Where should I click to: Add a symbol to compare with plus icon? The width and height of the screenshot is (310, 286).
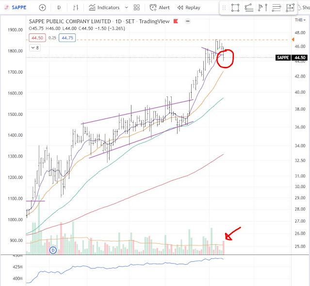coord(42,8)
